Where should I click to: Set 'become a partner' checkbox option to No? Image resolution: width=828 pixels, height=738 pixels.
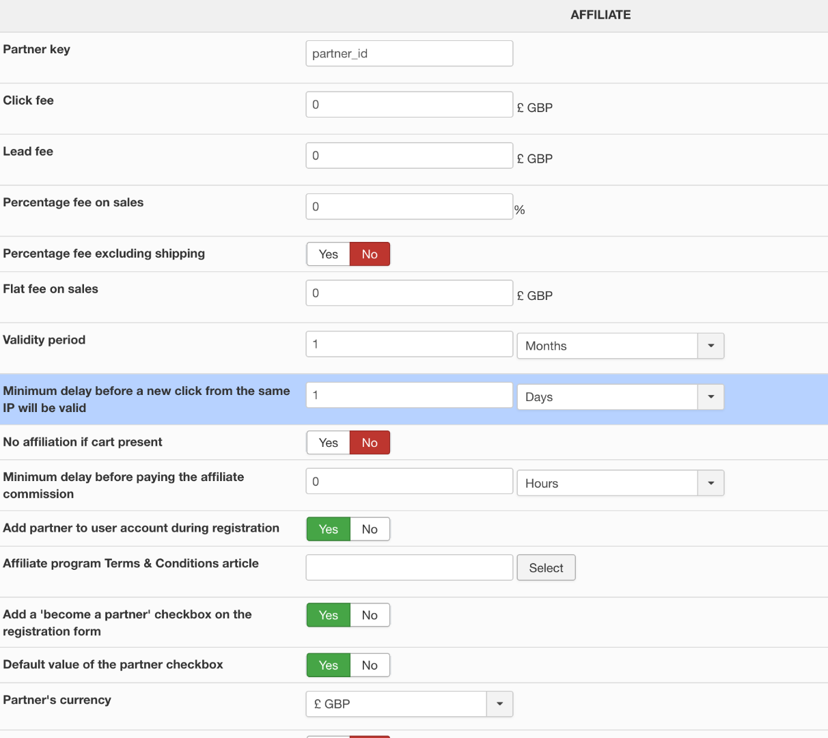[x=370, y=615]
